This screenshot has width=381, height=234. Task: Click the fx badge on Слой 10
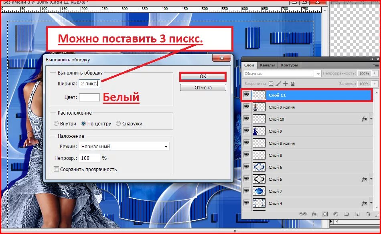pos(364,119)
